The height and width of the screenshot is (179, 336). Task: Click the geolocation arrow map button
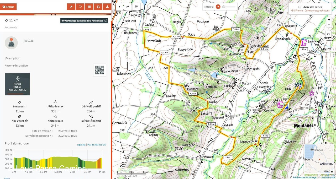coord(120,7)
